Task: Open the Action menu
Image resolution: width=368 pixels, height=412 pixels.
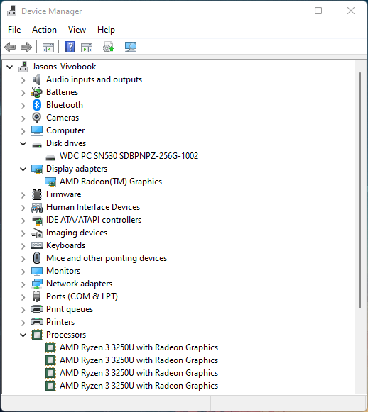Action: (x=44, y=30)
